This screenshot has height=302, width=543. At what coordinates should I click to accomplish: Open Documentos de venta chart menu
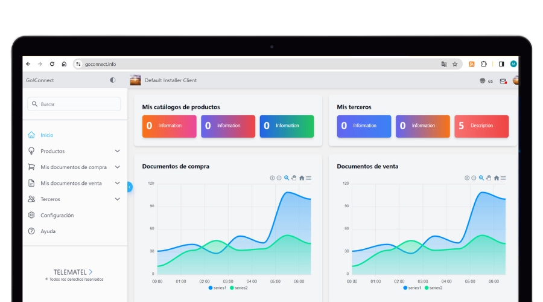pyautogui.click(x=503, y=178)
